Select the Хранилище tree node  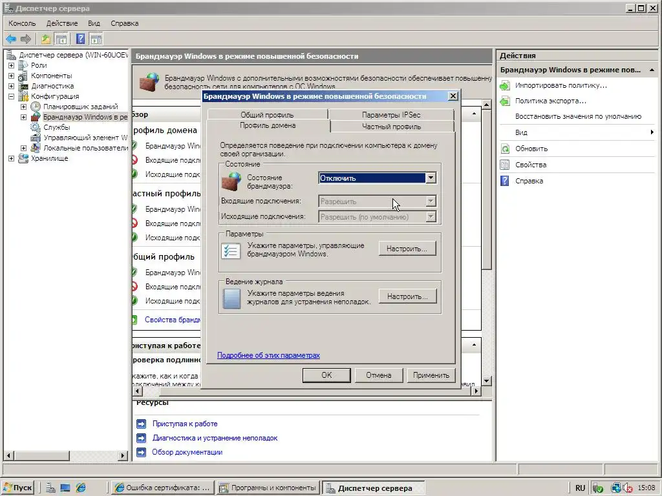49,159
